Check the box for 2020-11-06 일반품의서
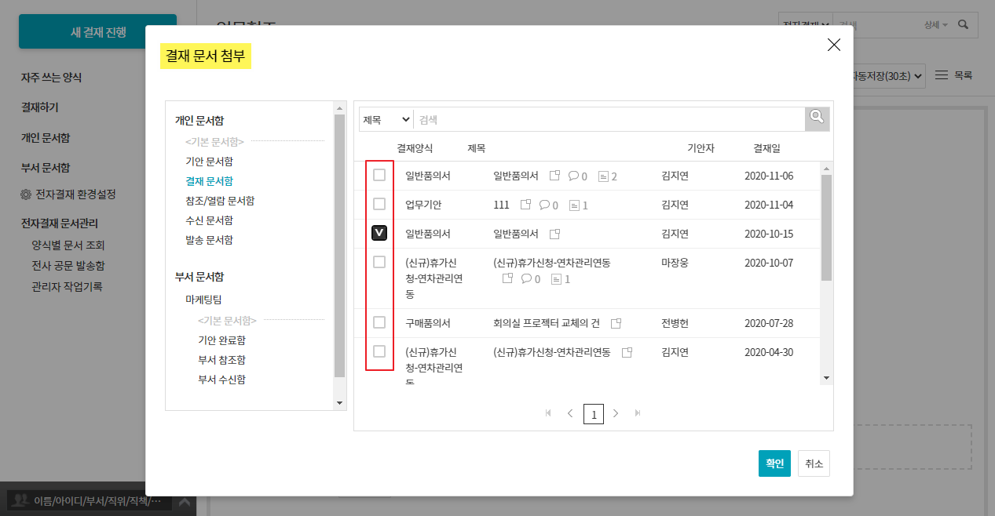 click(379, 175)
